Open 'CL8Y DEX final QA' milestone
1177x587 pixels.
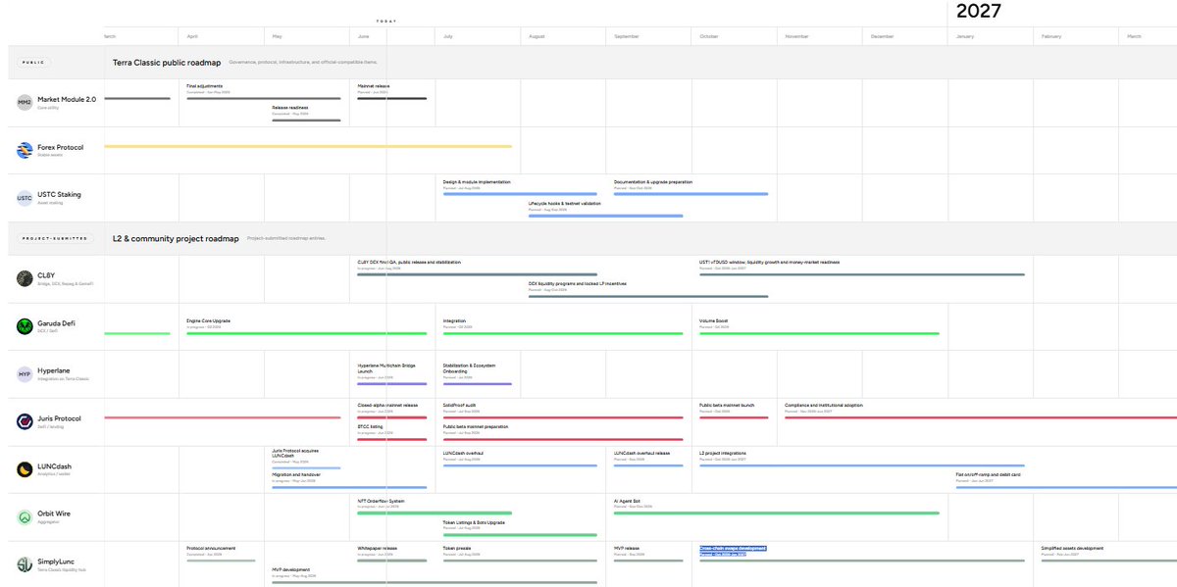[409, 262]
